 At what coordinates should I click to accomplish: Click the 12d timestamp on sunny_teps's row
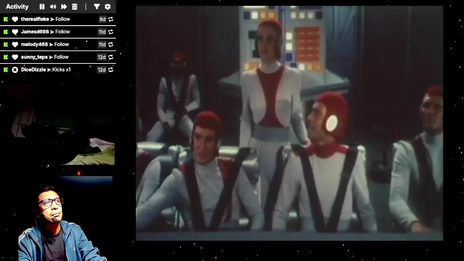click(101, 57)
